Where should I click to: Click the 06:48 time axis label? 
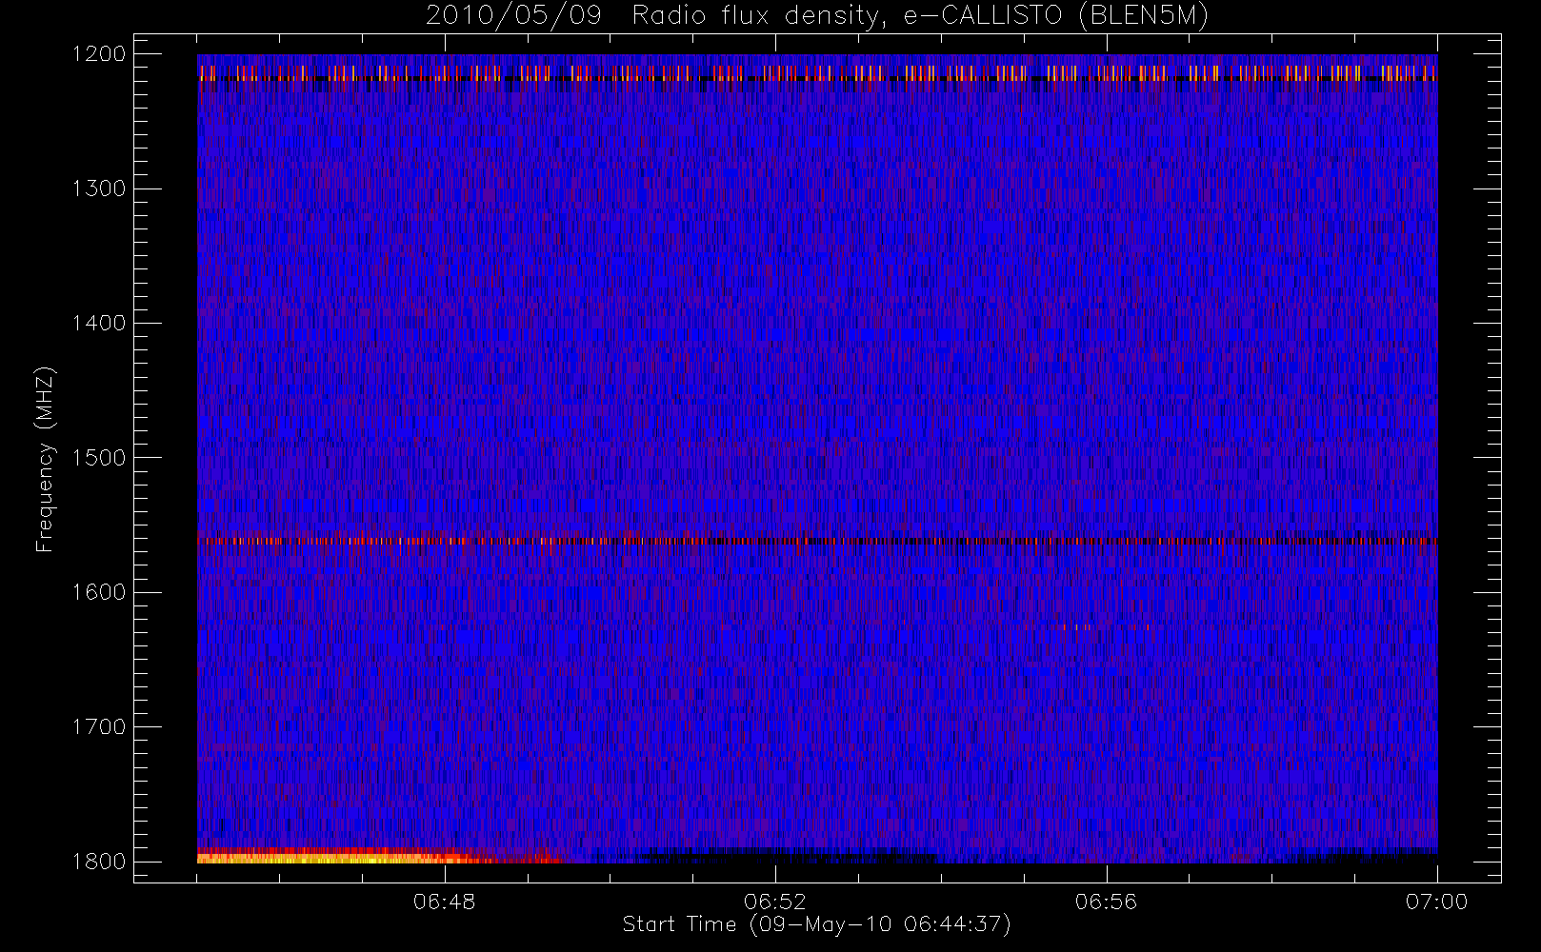coord(445,902)
